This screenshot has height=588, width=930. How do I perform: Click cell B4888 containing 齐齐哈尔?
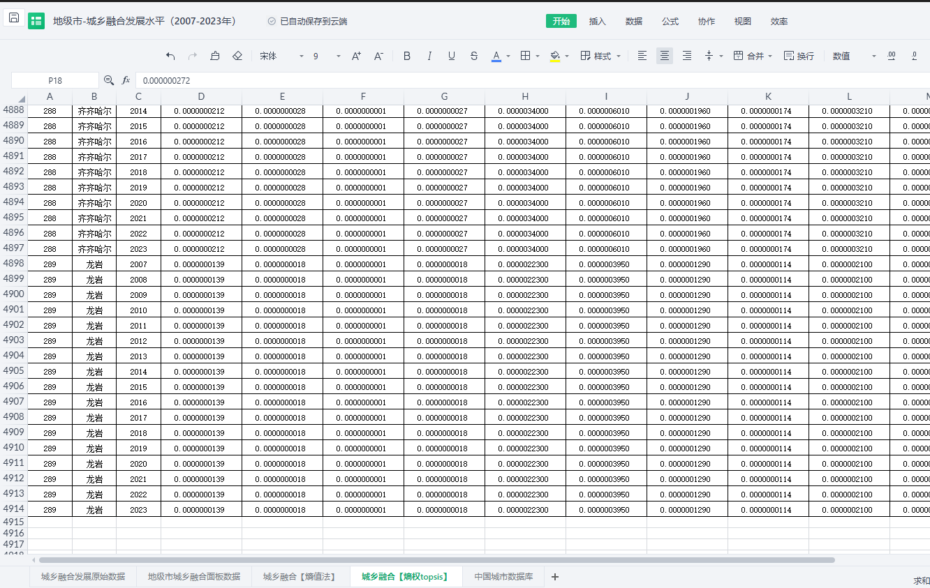pyautogui.click(x=94, y=110)
